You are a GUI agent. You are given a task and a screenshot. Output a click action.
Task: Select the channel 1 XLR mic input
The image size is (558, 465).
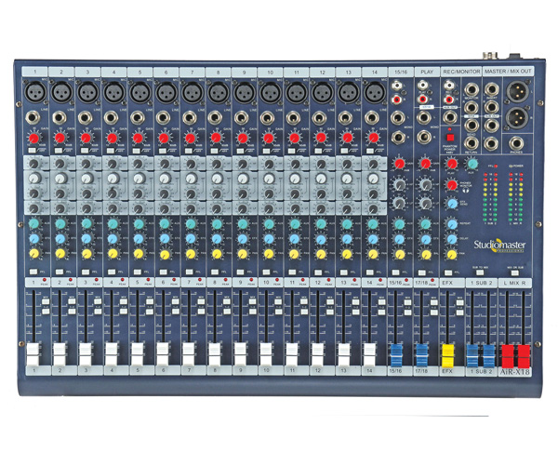click(x=34, y=92)
